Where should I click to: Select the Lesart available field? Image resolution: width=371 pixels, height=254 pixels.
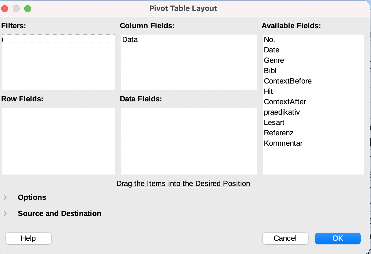tap(313, 122)
